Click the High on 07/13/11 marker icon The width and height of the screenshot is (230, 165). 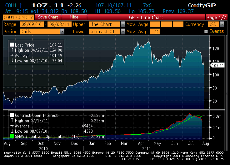12,120
